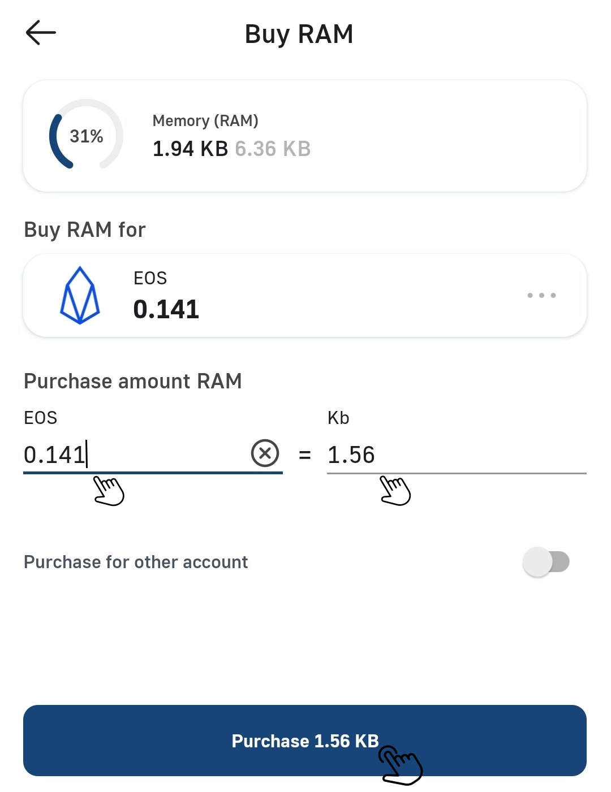Image resolution: width=611 pixels, height=792 pixels.
Task: Click the 31% RAM usage ring
Action: pyautogui.click(x=86, y=136)
